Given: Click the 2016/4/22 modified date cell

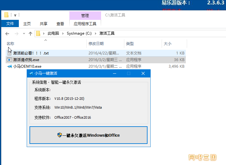Looking at the screenshot, I should point(104,53).
